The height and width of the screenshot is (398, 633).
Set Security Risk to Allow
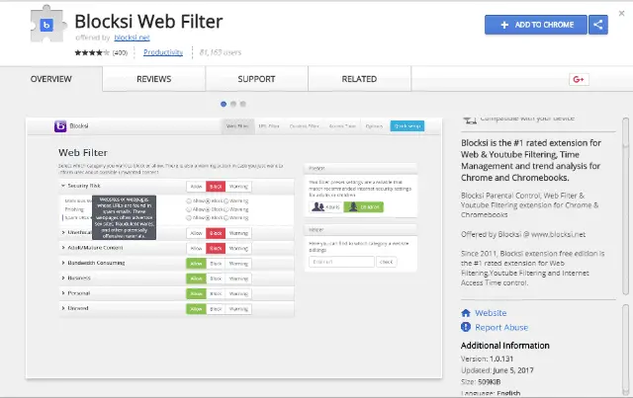click(196, 187)
